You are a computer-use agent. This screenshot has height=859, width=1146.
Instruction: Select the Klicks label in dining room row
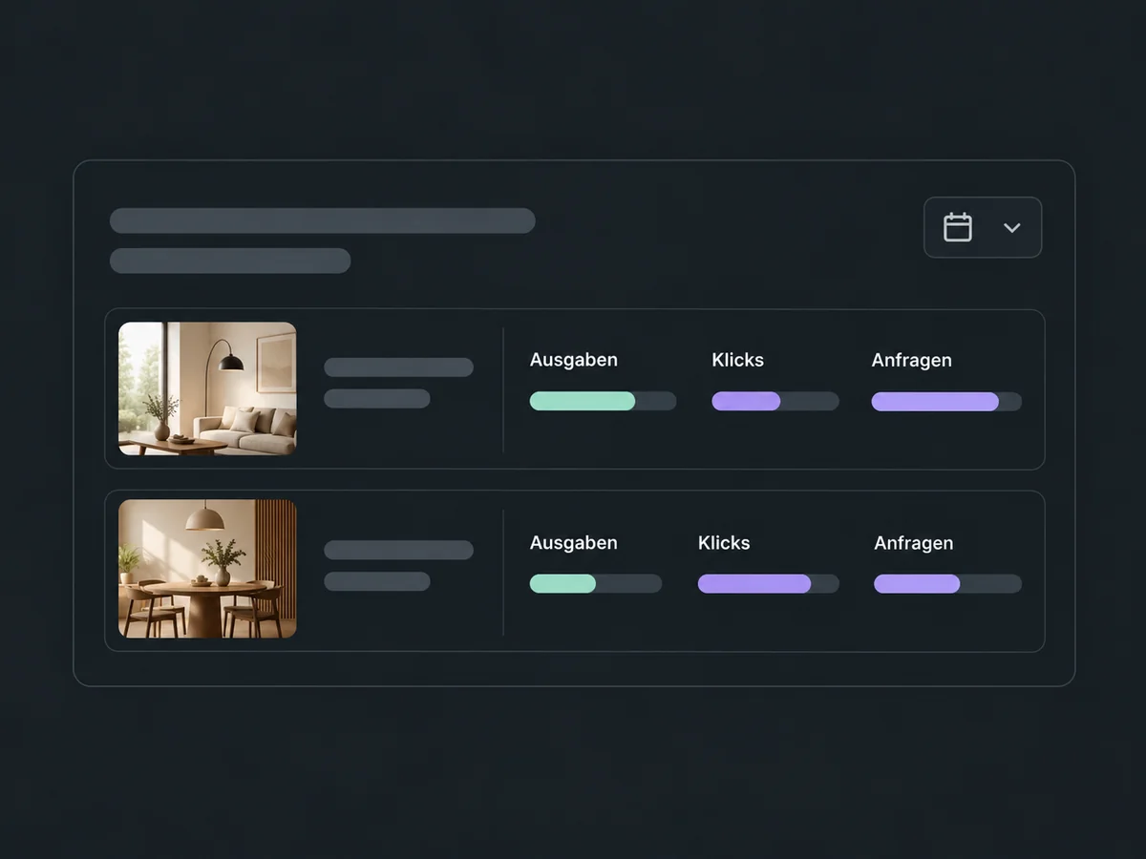[x=724, y=543]
